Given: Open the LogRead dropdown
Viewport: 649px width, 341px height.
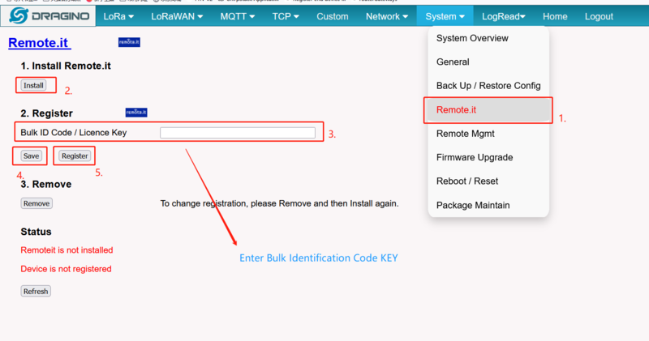Looking at the screenshot, I should 503,16.
